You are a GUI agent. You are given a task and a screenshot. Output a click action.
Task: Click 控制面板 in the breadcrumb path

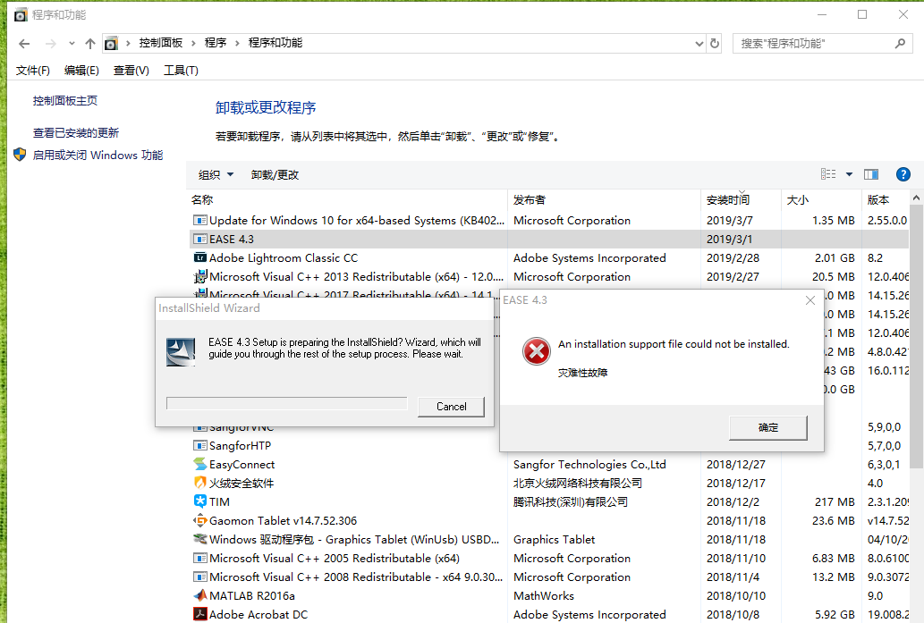pyautogui.click(x=161, y=43)
